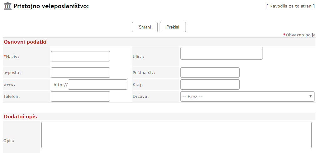The width and height of the screenshot is (317, 153).
Task: Click the Obvezno polje legend text
Action: point(300,35)
